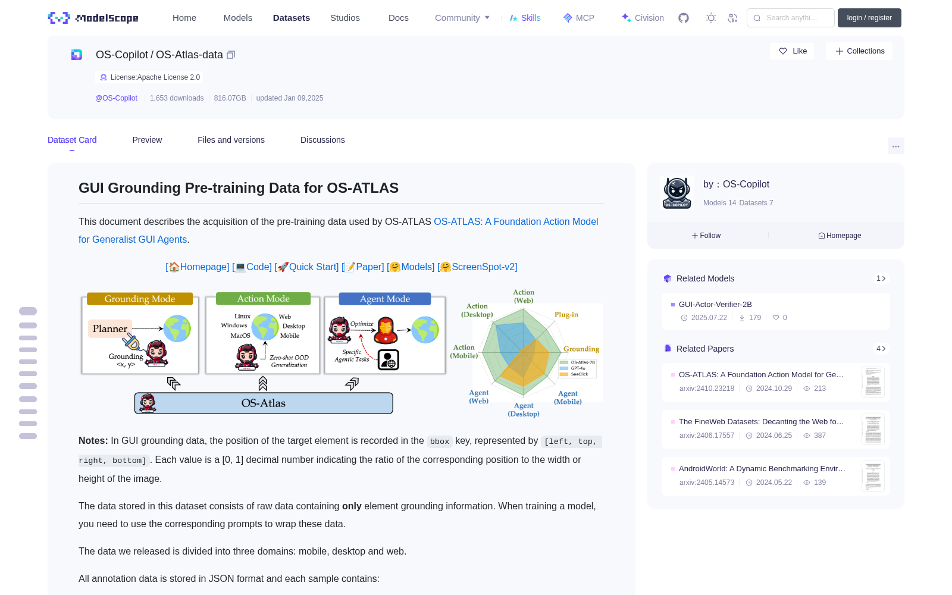Open the ModelScope logo home link
This screenshot has height=595, width=952.
pos(93,18)
